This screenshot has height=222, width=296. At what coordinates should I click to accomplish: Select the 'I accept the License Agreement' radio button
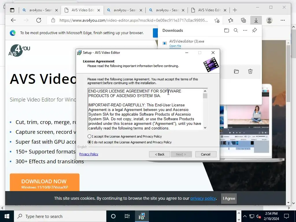[90, 136]
